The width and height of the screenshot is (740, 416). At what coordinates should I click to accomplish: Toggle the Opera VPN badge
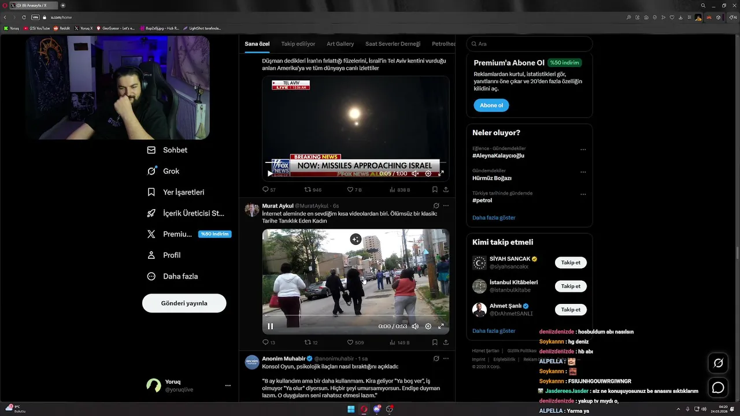[36, 17]
